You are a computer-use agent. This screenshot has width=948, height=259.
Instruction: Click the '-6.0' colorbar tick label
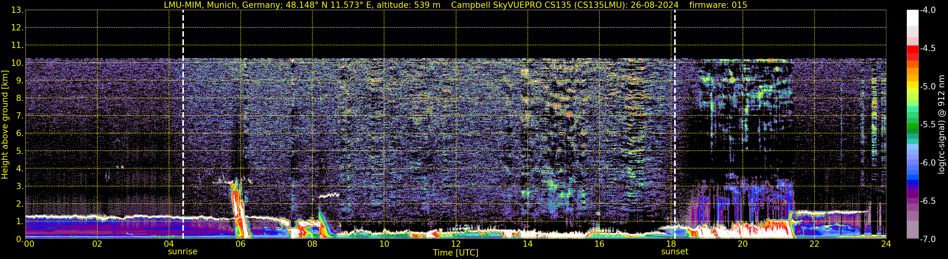(x=927, y=163)
